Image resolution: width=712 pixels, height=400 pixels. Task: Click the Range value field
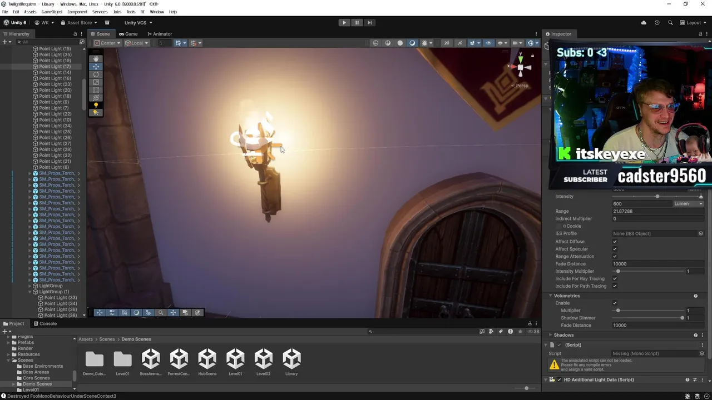click(x=658, y=211)
